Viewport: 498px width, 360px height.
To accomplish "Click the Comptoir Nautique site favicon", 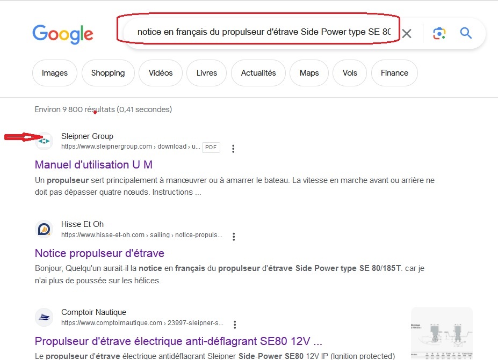I will pyautogui.click(x=44, y=317).
